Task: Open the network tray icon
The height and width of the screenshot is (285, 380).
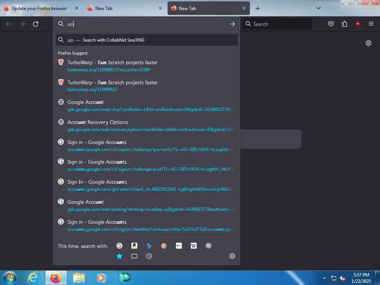Action: pos(334,278)
